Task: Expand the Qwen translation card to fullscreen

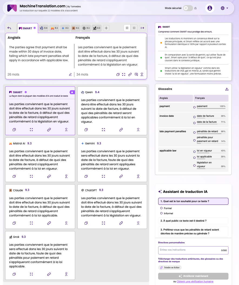Action: click(x=103, y=130)
